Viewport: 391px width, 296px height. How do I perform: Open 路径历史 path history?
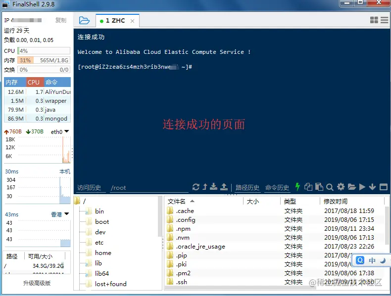[x=247, y=187]
